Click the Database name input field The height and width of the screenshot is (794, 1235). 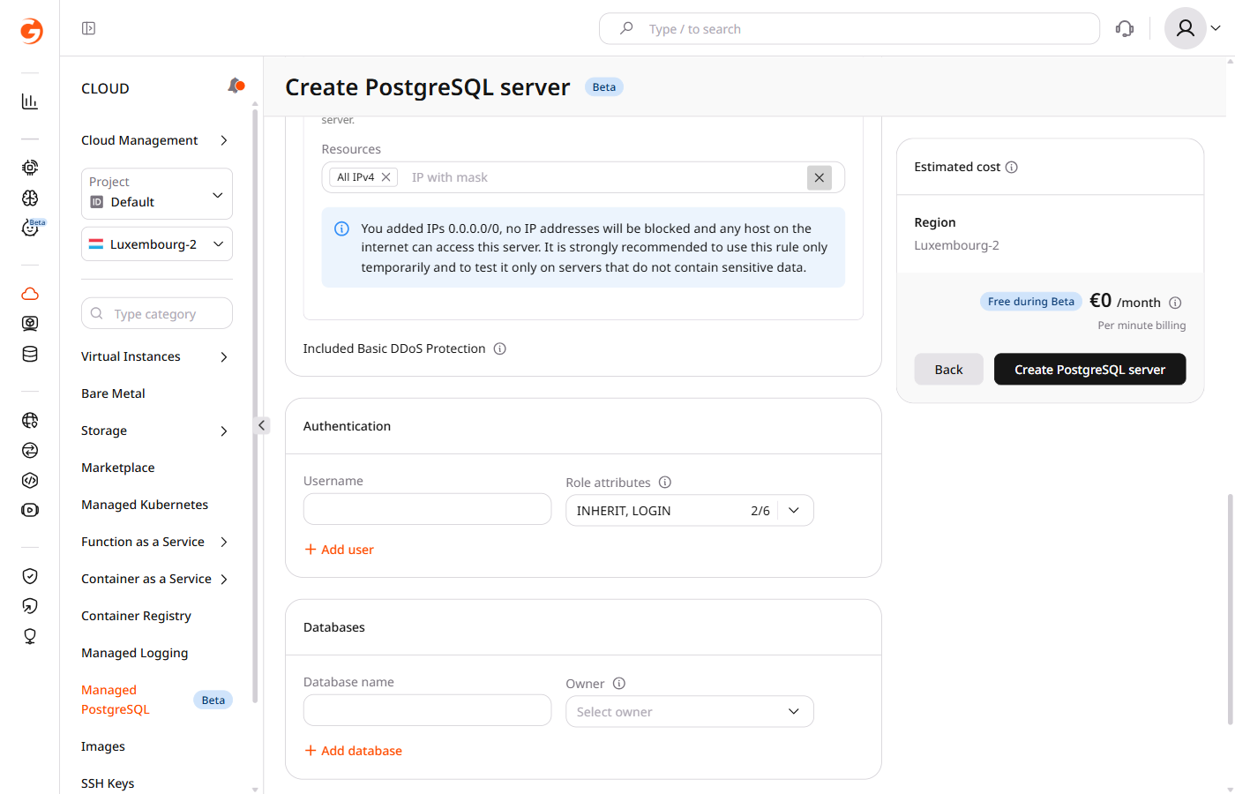pyautogui.click(x=427, y=710)
